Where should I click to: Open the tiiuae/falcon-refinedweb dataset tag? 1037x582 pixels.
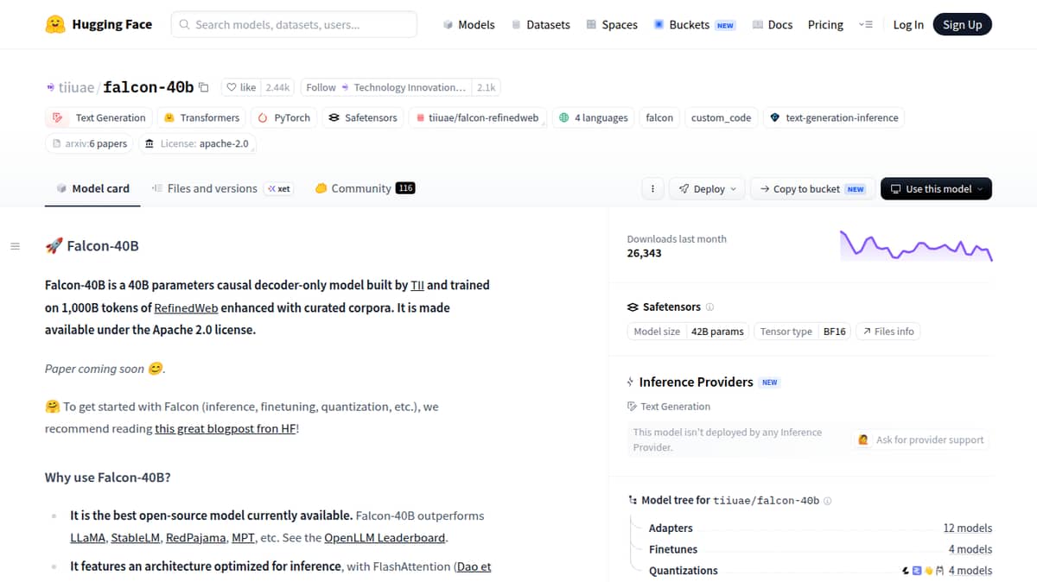coord(478,117)
